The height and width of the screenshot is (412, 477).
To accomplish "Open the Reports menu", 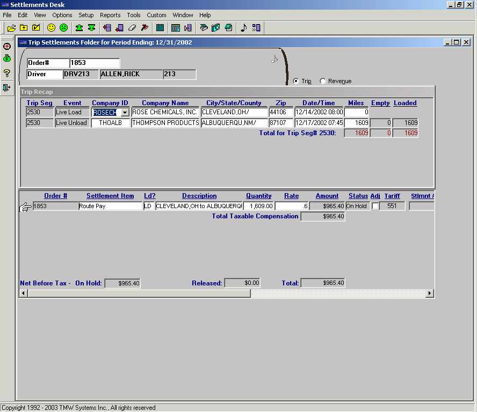I will click(x=110, y=15).
